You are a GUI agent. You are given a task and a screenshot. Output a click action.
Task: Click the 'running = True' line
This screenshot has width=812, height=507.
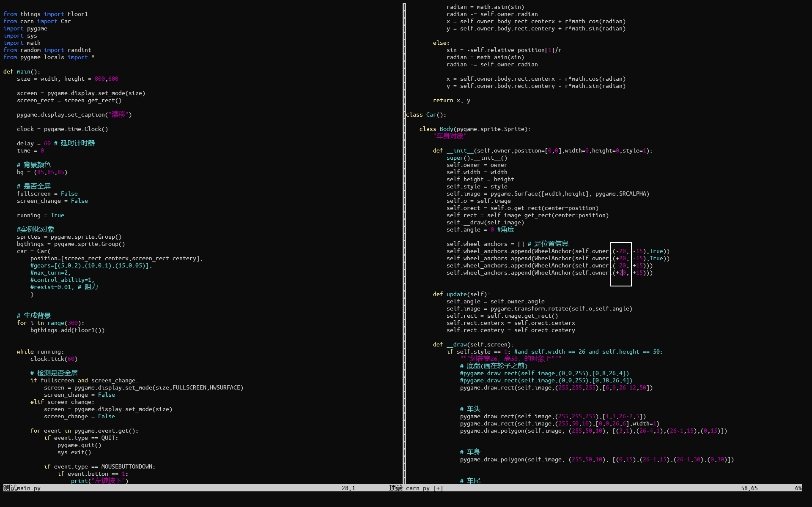(x=41, y=215)
